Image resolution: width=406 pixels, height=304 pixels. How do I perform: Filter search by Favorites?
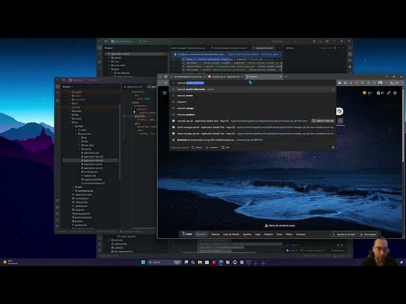tap(212, 148)
